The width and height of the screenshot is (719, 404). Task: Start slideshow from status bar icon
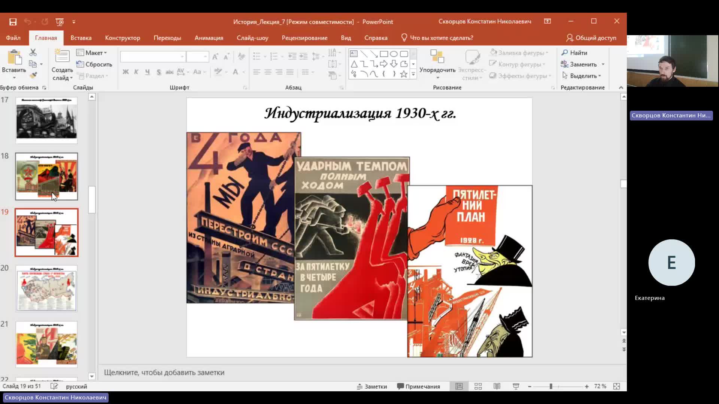tap(516, 386)
